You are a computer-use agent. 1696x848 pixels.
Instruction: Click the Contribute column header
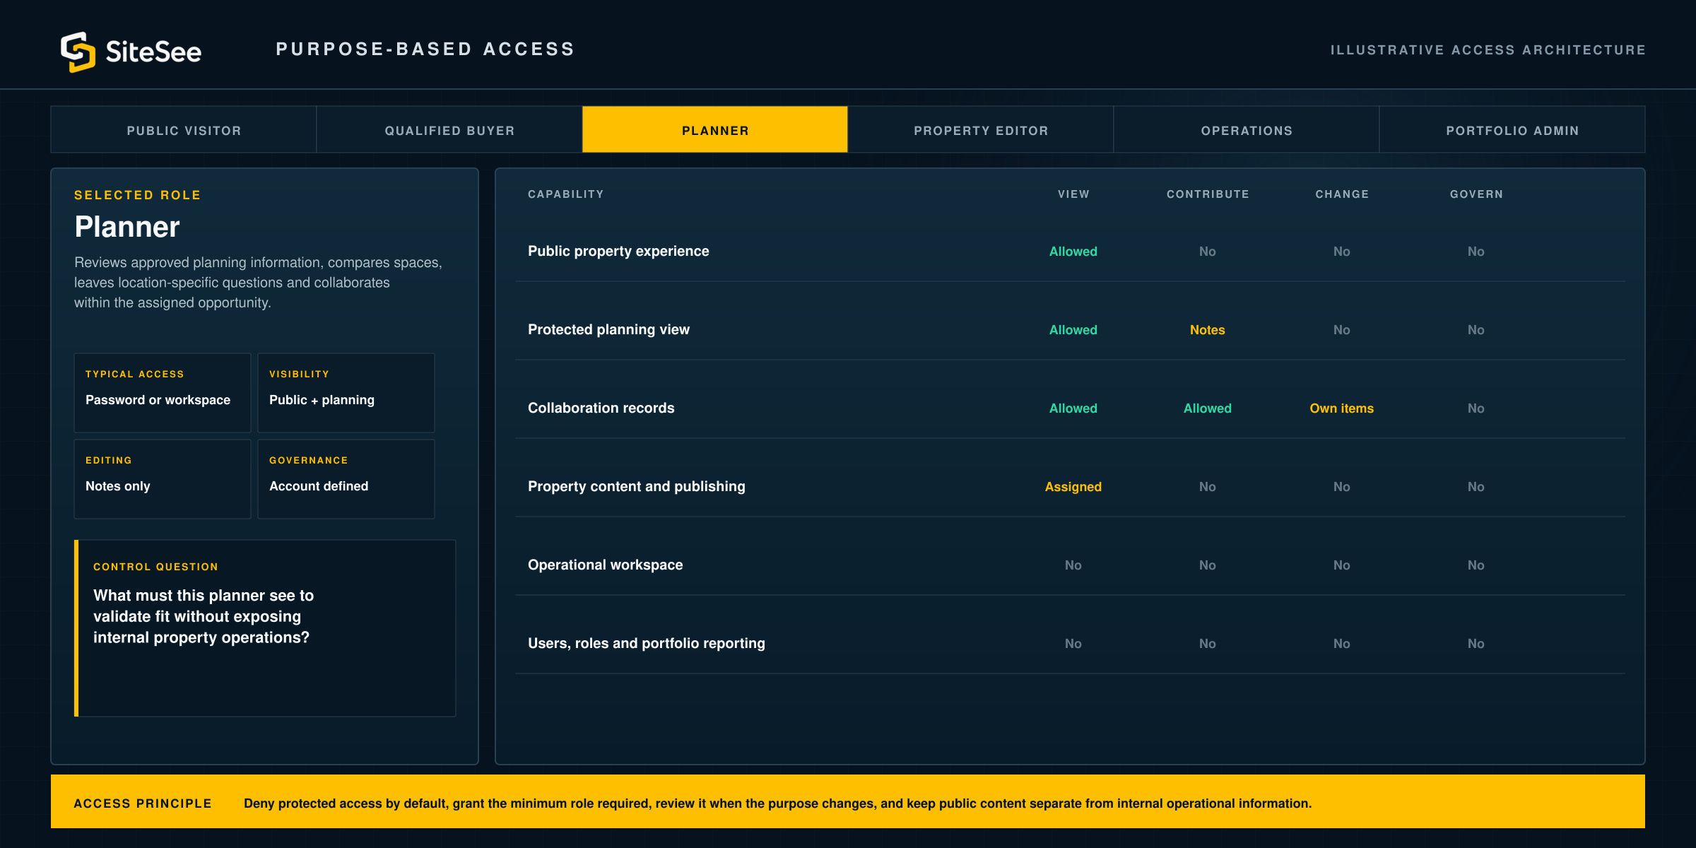coord(1208,194)
